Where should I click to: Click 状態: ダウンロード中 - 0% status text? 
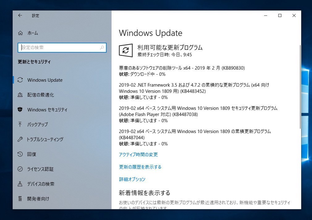click(142, 74)
